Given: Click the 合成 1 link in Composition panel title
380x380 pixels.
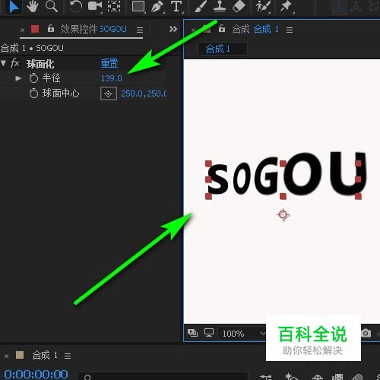Looking at the screenshot, I should [266, 30].
